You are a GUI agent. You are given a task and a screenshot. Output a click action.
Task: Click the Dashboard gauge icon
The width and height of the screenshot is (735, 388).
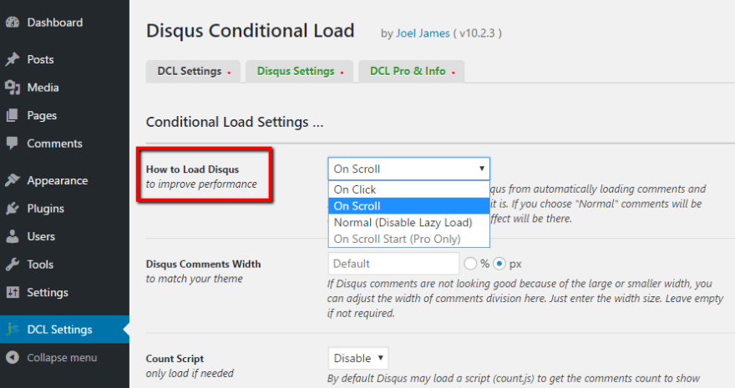[13, 23]
